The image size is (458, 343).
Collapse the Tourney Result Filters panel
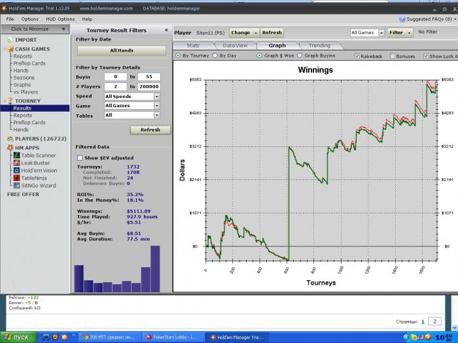click(166, 30)
